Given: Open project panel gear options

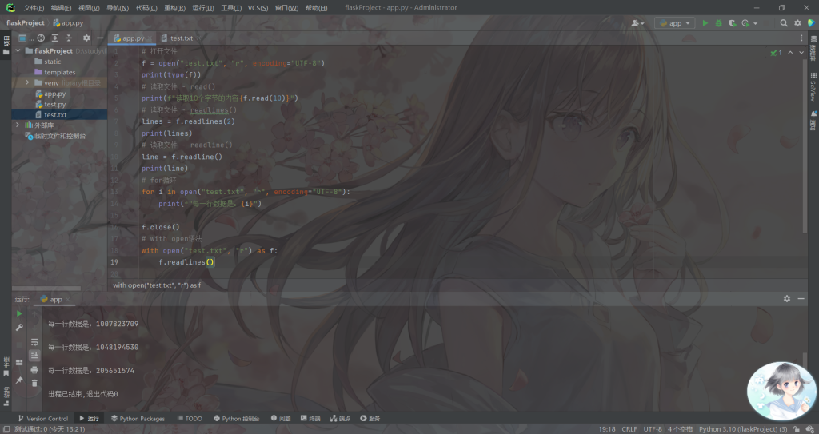Looking at the screenshot, I should pyautogui.click(x=85, y=38).
